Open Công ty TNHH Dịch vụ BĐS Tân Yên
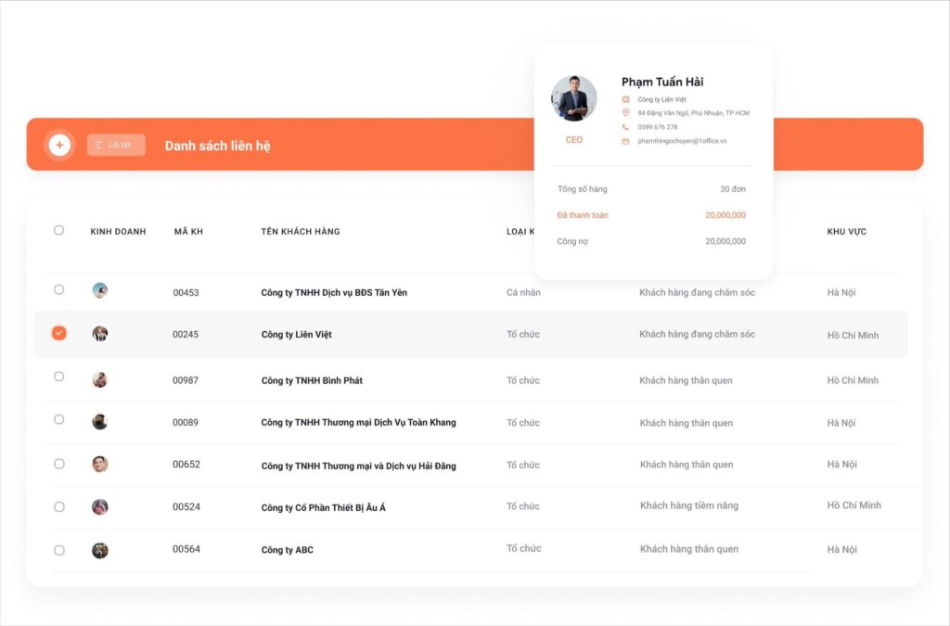950x626 pixels. pos(334,292)
